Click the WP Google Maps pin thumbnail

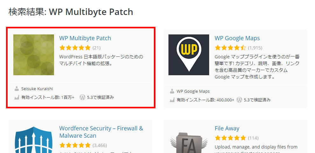(188, 55)
